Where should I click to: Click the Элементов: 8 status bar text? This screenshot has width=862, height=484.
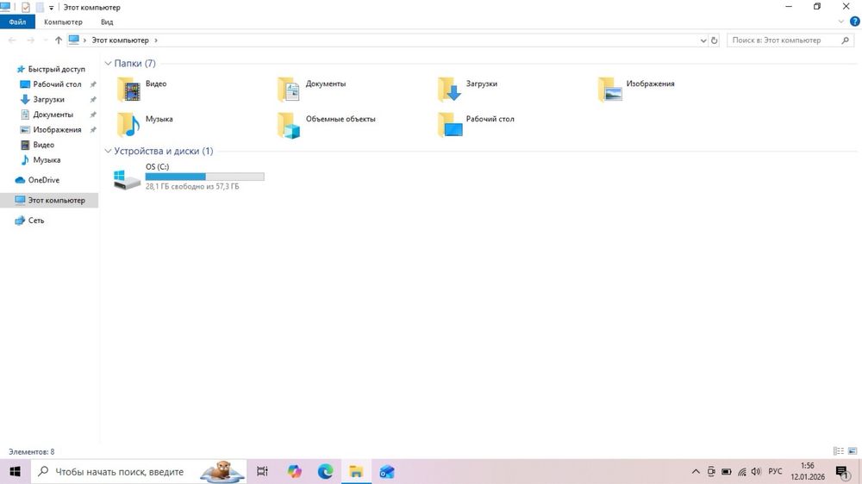coord(31,451)
